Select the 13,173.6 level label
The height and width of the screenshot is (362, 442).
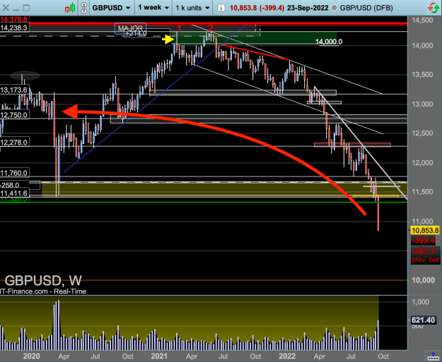14,90
